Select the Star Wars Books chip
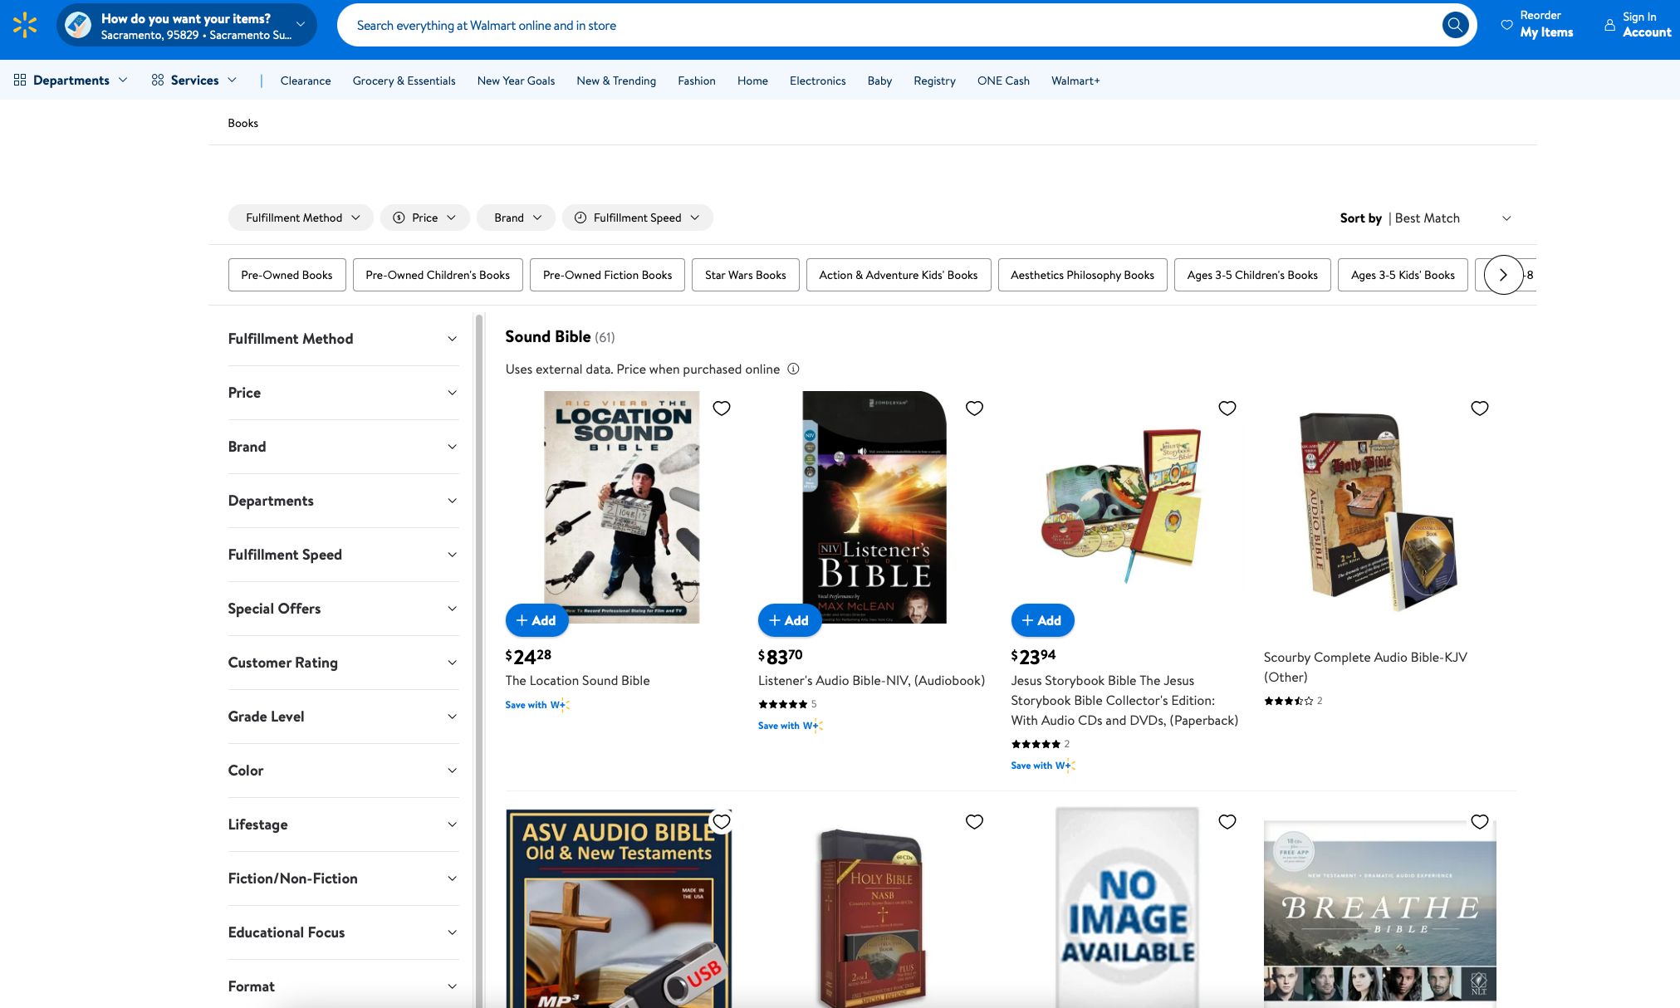 pos(745,275)
